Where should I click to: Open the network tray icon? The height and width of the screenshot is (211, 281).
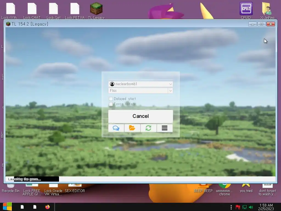click(245, 207)
